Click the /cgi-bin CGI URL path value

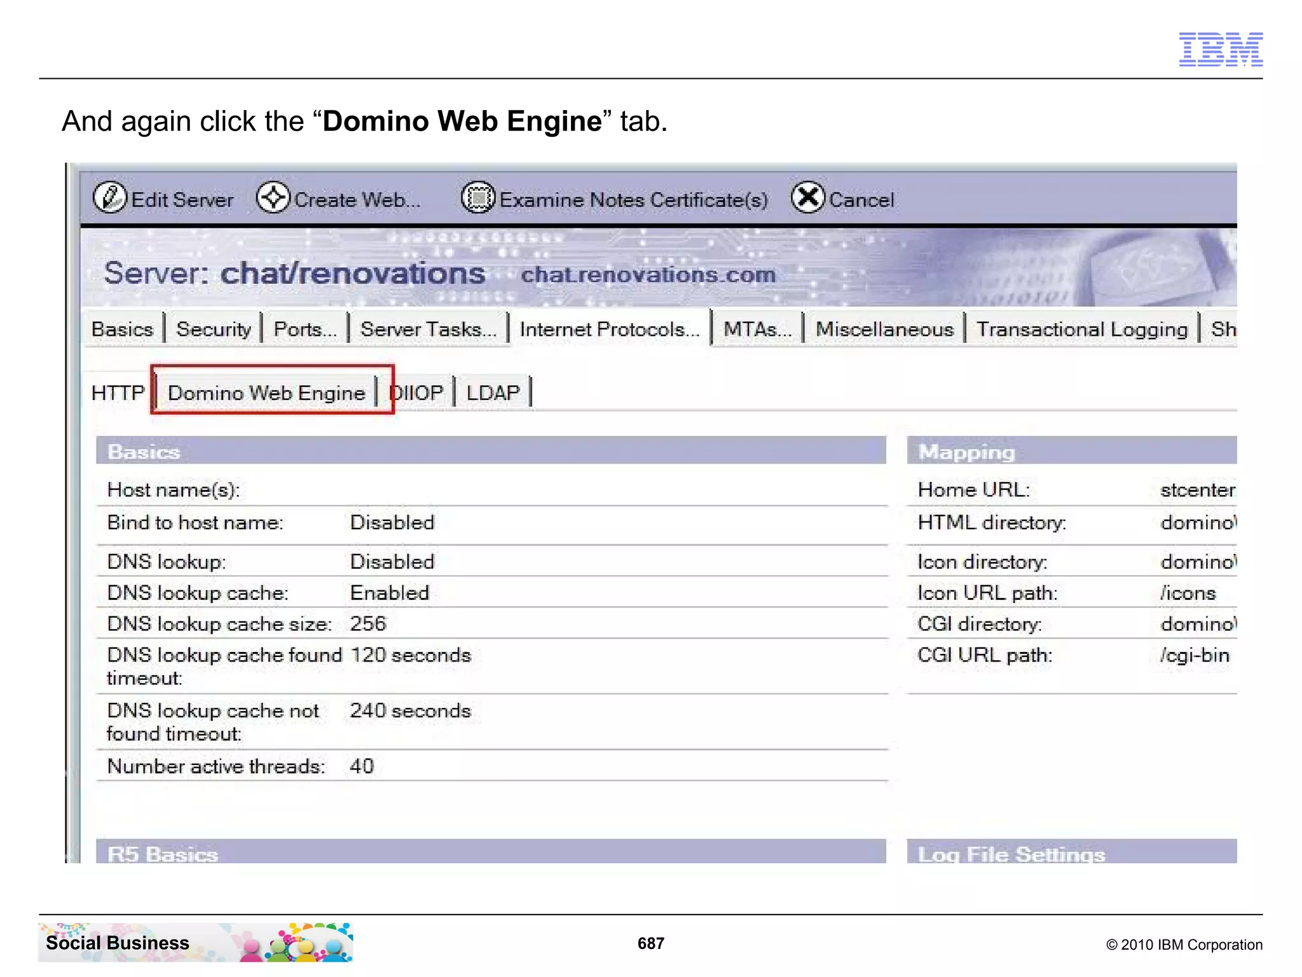(x=1195, y=655)
